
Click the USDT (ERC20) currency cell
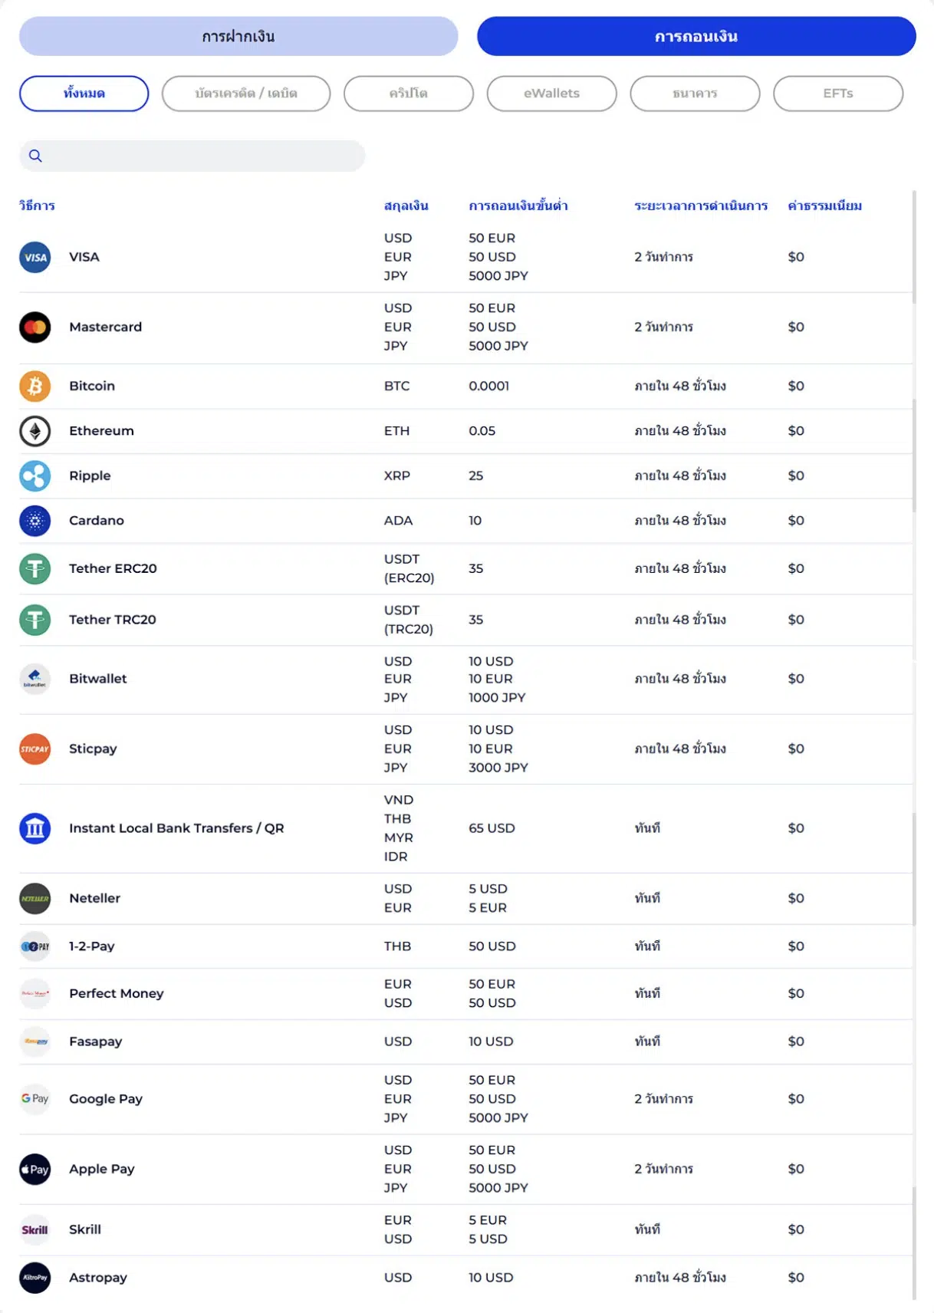(x=409, y=569)
